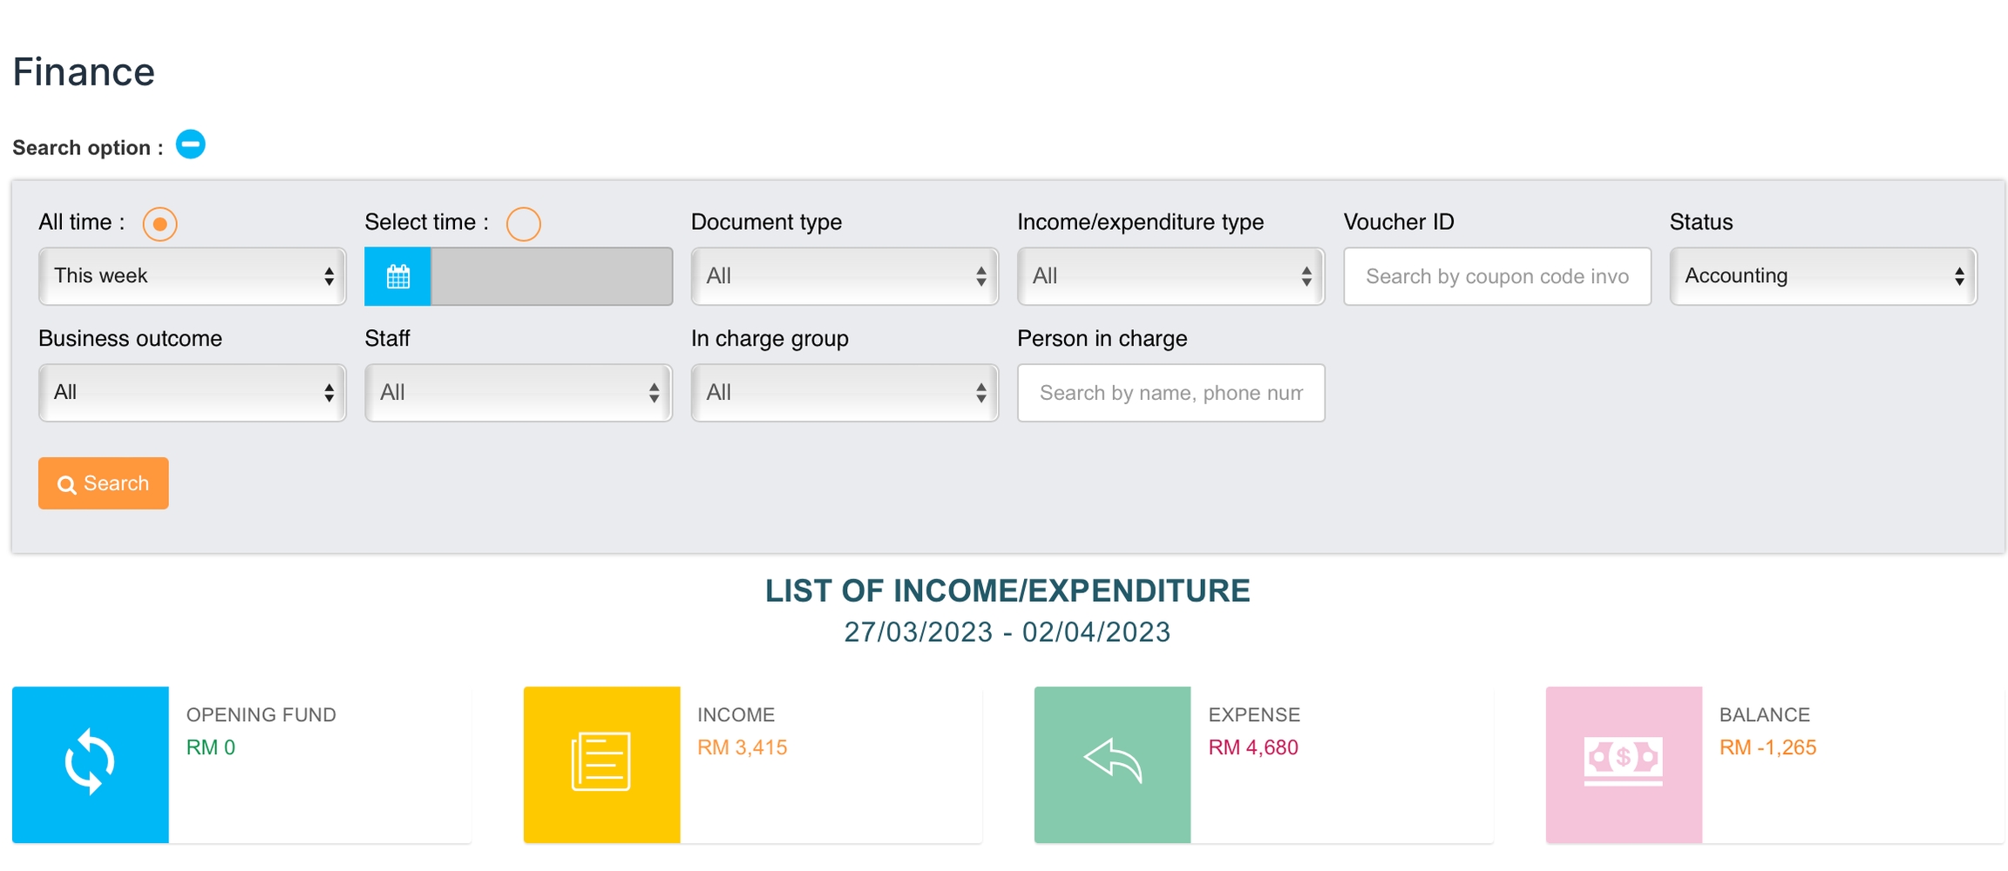
Task: Expand the Business outcome dropdown
Action: (192, 393)
